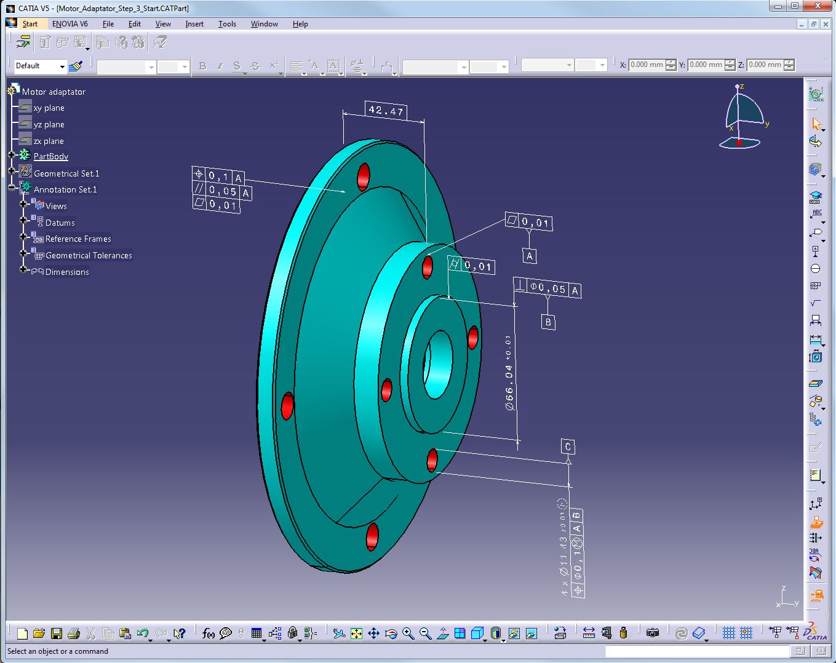
Task: Select the zx plane in the tree
Action: coord(49,141)
